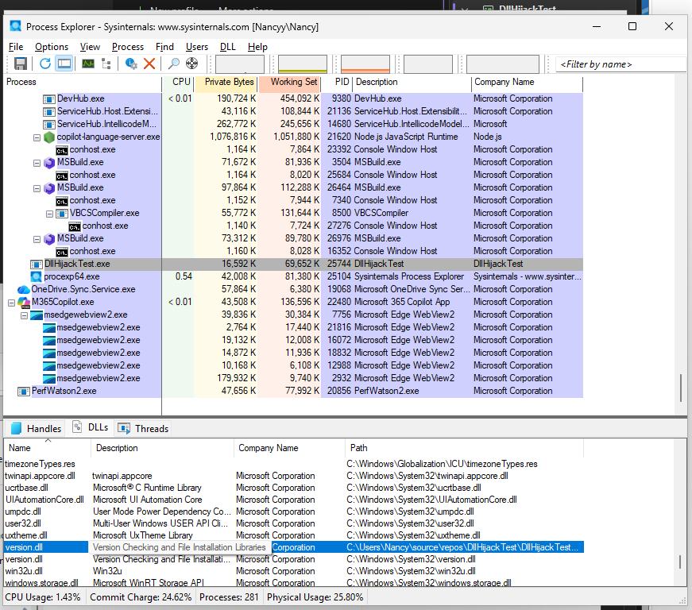Collapse the VBCSCompiler.exe tree node

(x=50, y=214)
